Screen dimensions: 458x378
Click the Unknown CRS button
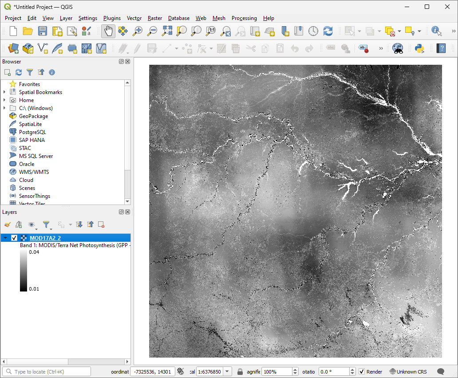point(408,372)
